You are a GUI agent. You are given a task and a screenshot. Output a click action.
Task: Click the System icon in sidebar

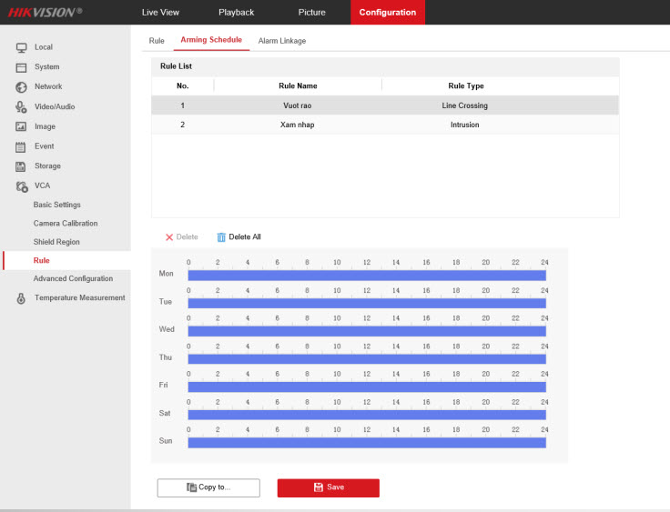(21, 67)
